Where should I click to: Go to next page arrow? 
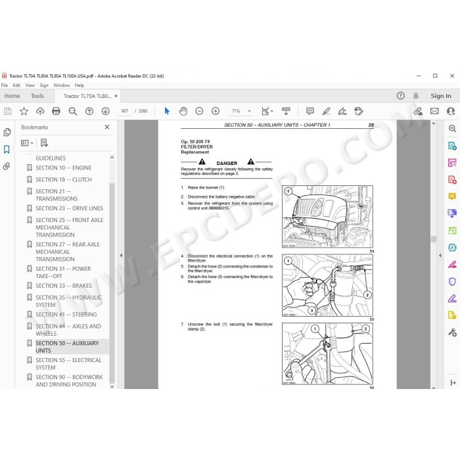point(106,111)
